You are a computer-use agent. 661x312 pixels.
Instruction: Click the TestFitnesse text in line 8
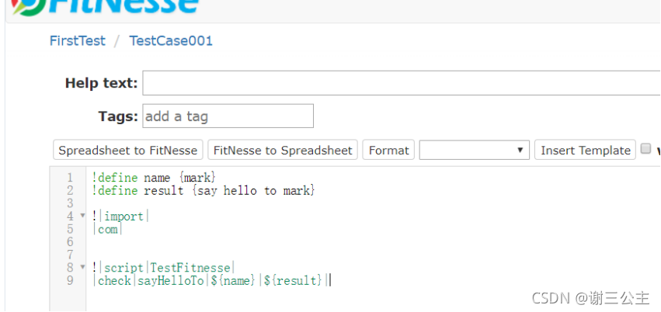click(190, 267)
